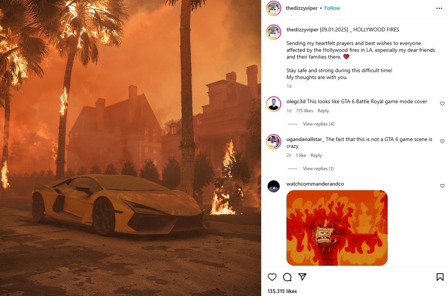Viewport: 448px width, 296px height.
Task: Open the SpongeBob fire GIF
Action: coord(337,228)
